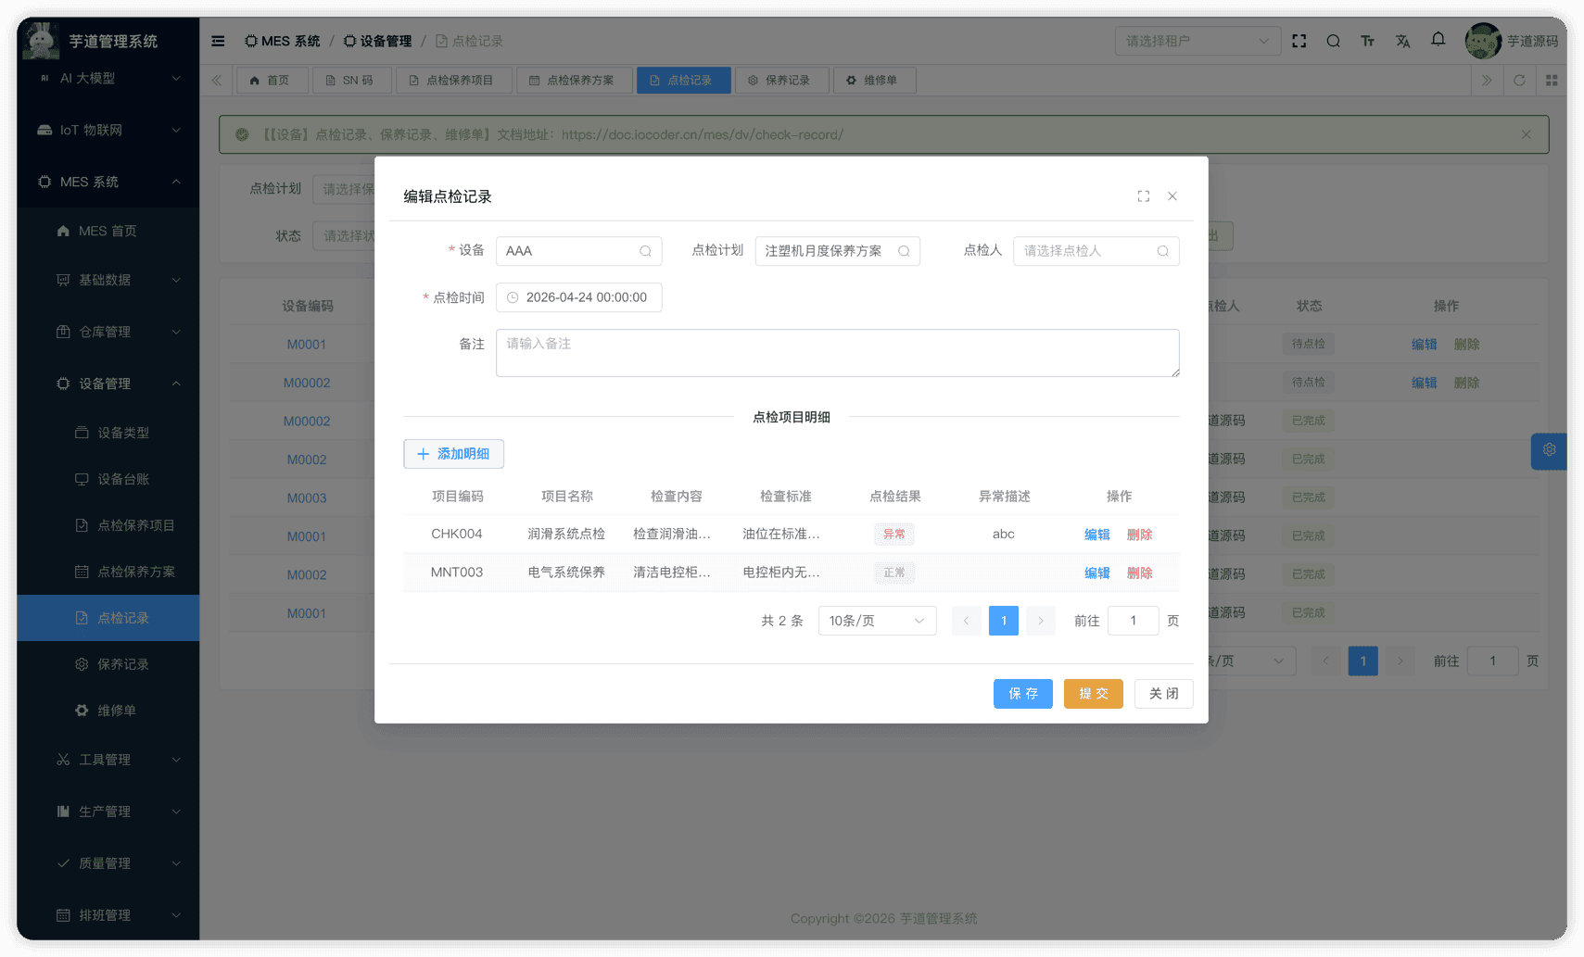
Task: Open global search with the magnifier icon
Action: (1334, 41)
